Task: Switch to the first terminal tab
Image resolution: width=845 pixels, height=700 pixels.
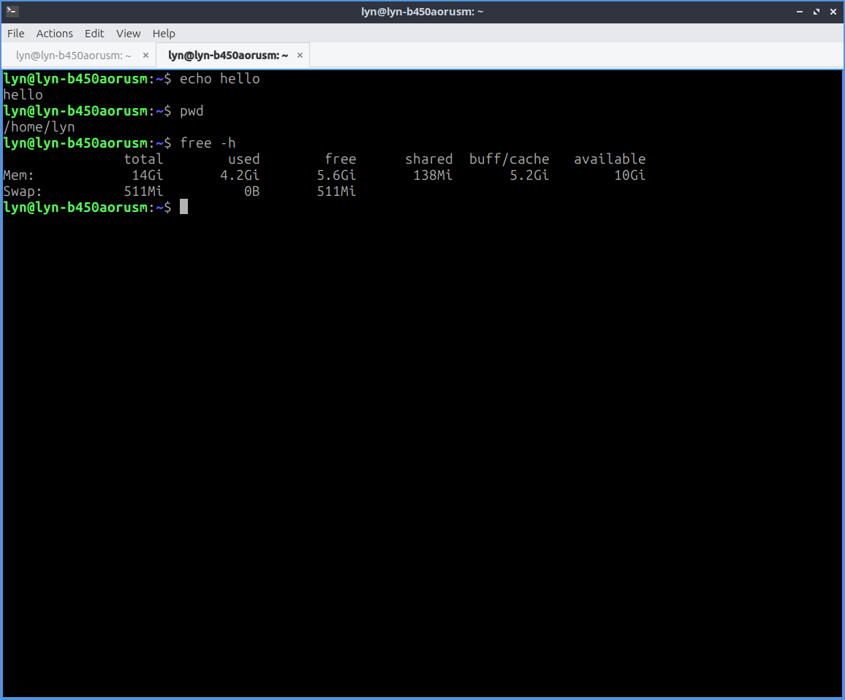Action: coord(73,56)
